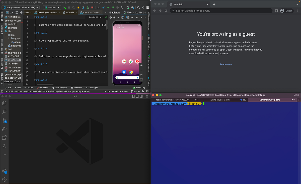Run the app using the green Run icon
The height and width of the screenshot is (184, 301).
point(64,8)
